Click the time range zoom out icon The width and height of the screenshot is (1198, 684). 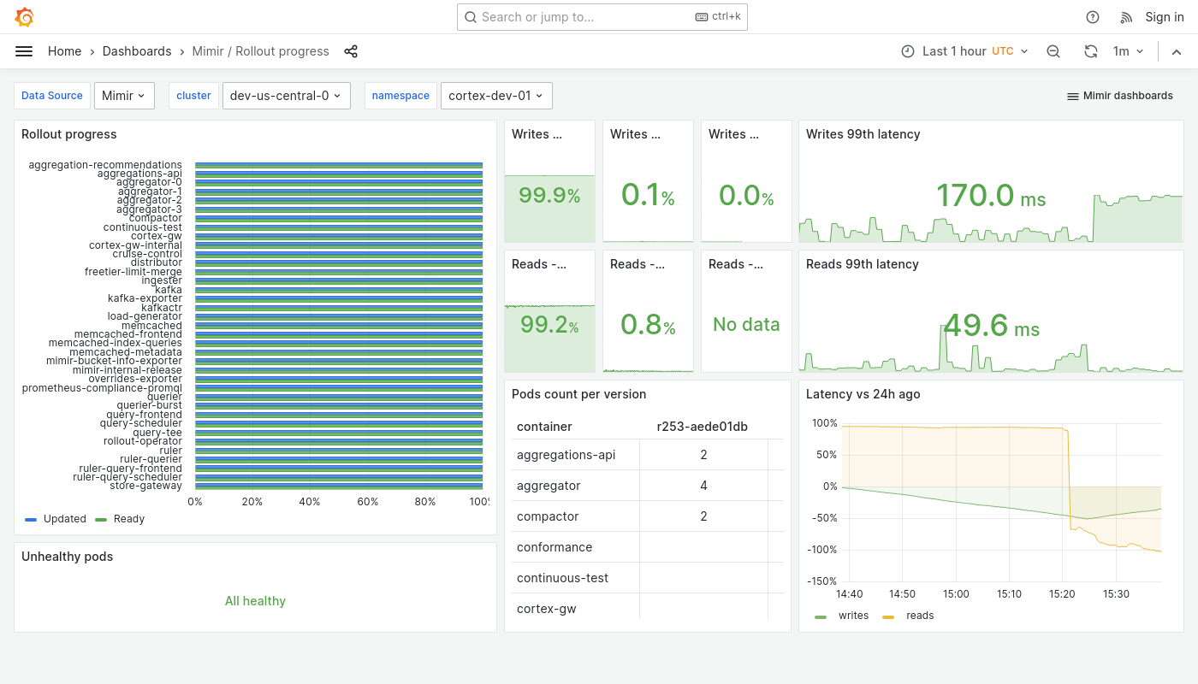pos(1053,51)
